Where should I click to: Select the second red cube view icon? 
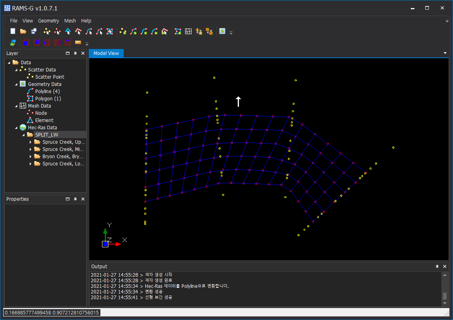click(37, 43)
